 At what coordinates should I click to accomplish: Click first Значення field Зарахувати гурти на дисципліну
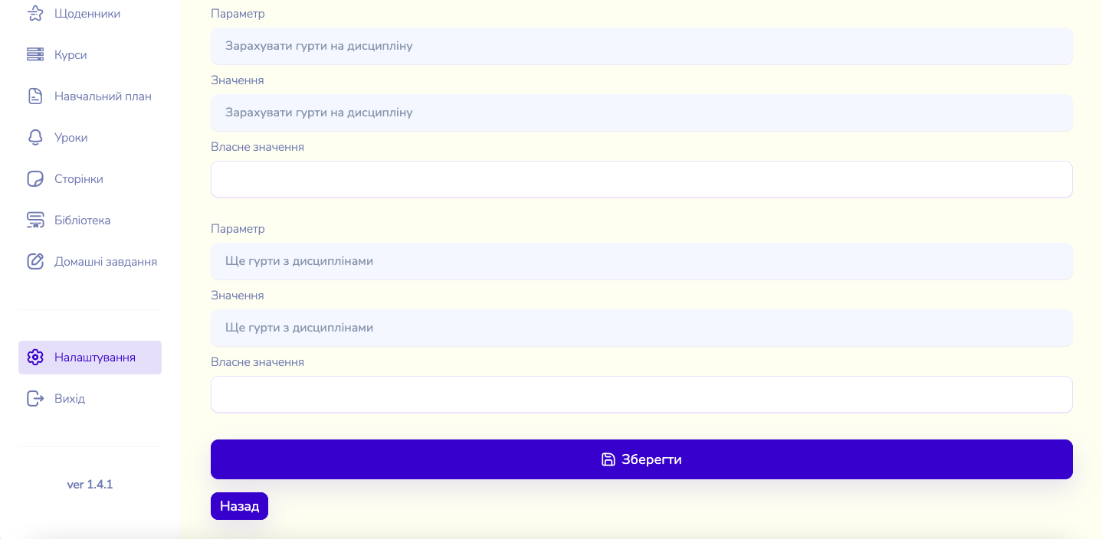pos(641,113)
